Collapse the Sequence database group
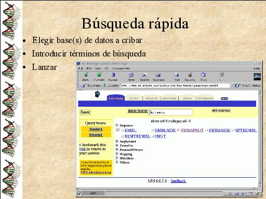Screen dimensions: 266x199 click(117, 125)
